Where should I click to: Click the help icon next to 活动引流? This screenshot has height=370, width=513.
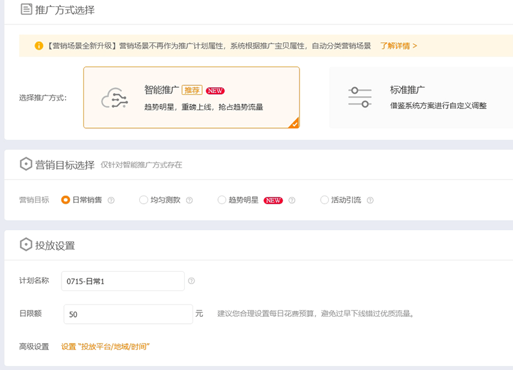coord(370,200)
